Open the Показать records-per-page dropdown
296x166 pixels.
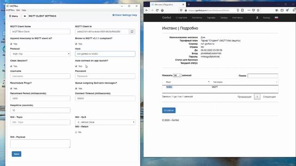click(x=177, y=75)
